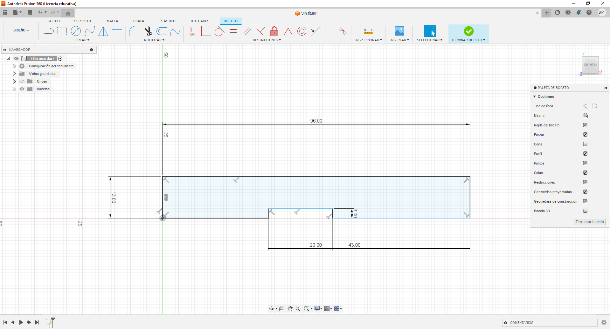The width and height of the screenshot is (610, 329).
Task: Click the Terminar boceto palette button
Action: click(x=590, y=222)
